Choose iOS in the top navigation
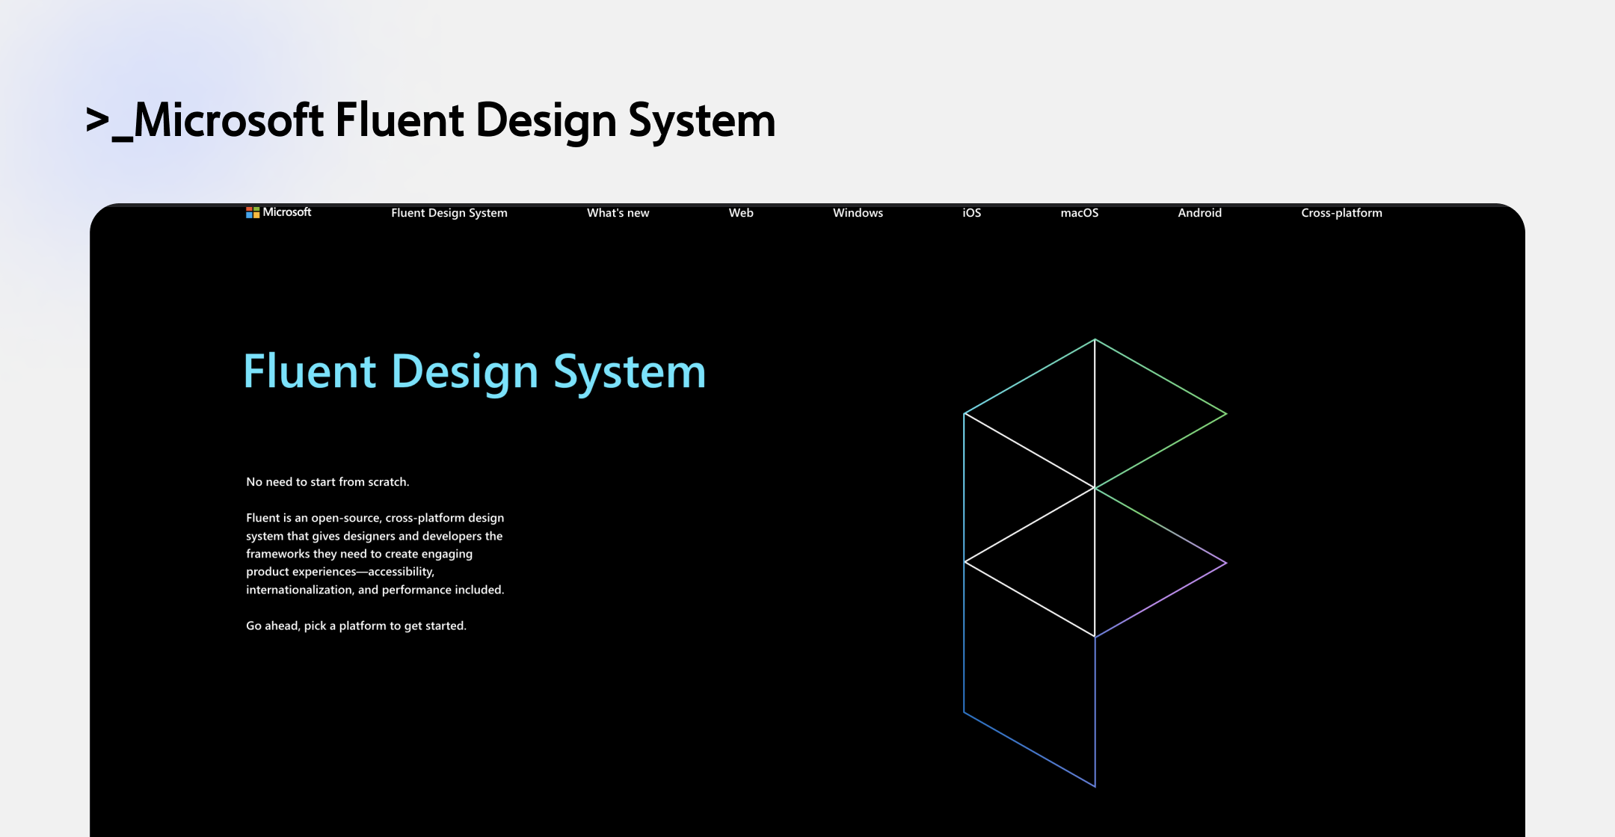The width and height of the screenshot is (1615, 837). (x=971, y=213)
